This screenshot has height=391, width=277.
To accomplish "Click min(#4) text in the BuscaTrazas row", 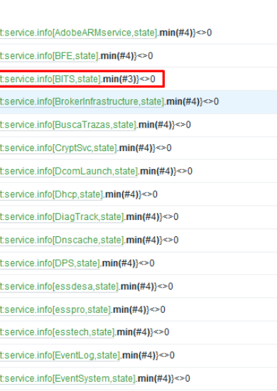I will click(x=155, y=125).
